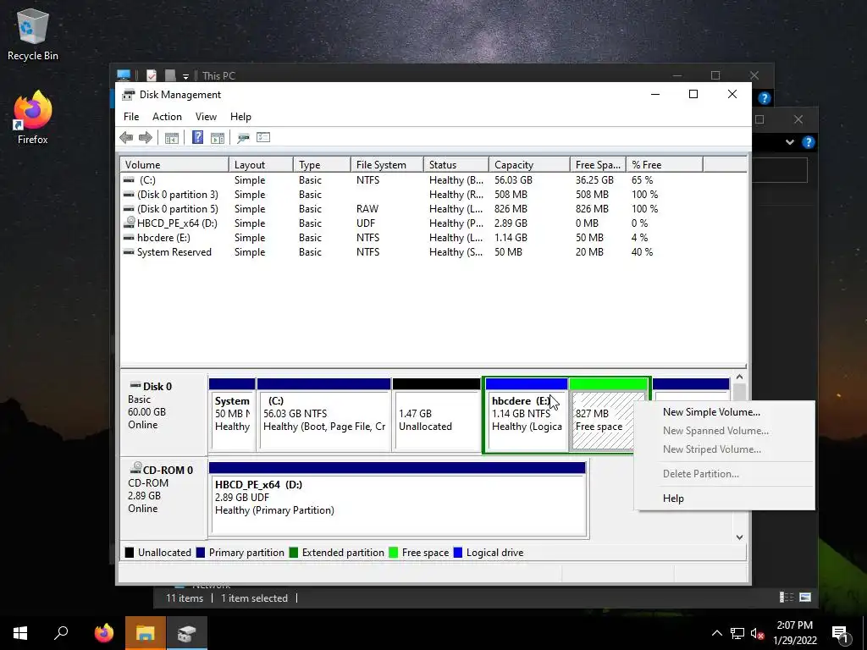Screen dimensions: 867x650
Task: Open taskbar Search magnifier
Action: coord(61,633)
